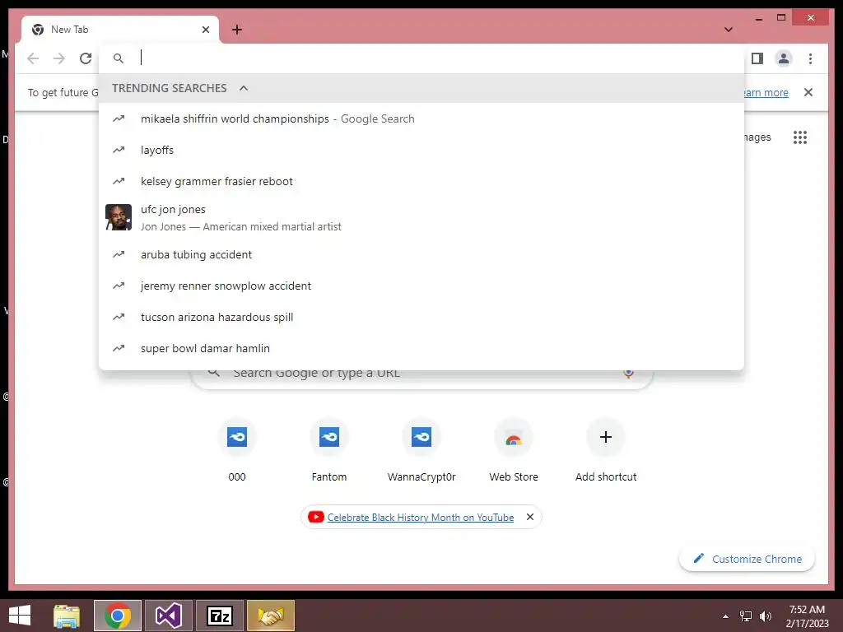Reload the page with the refresh icon
Image resolution: width=843 pixels, height=632 pixels.
[86, 58]
